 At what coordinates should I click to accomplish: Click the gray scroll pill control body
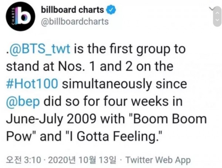[x=218, y=16]
